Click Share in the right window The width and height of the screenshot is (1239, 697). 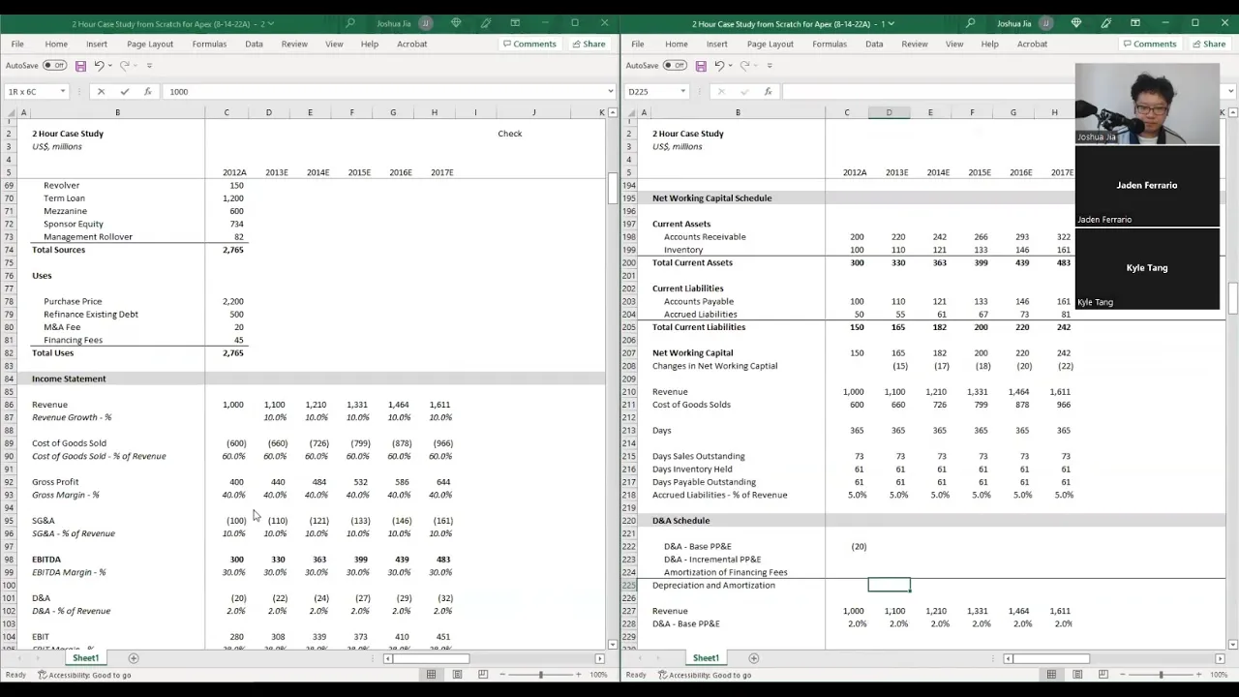point(1209,44)
